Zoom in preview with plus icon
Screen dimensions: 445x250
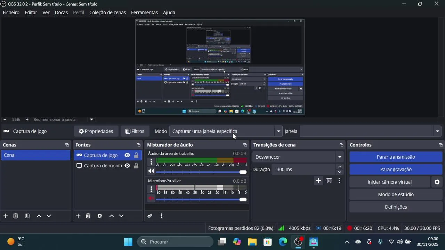[x=27, y=119]
